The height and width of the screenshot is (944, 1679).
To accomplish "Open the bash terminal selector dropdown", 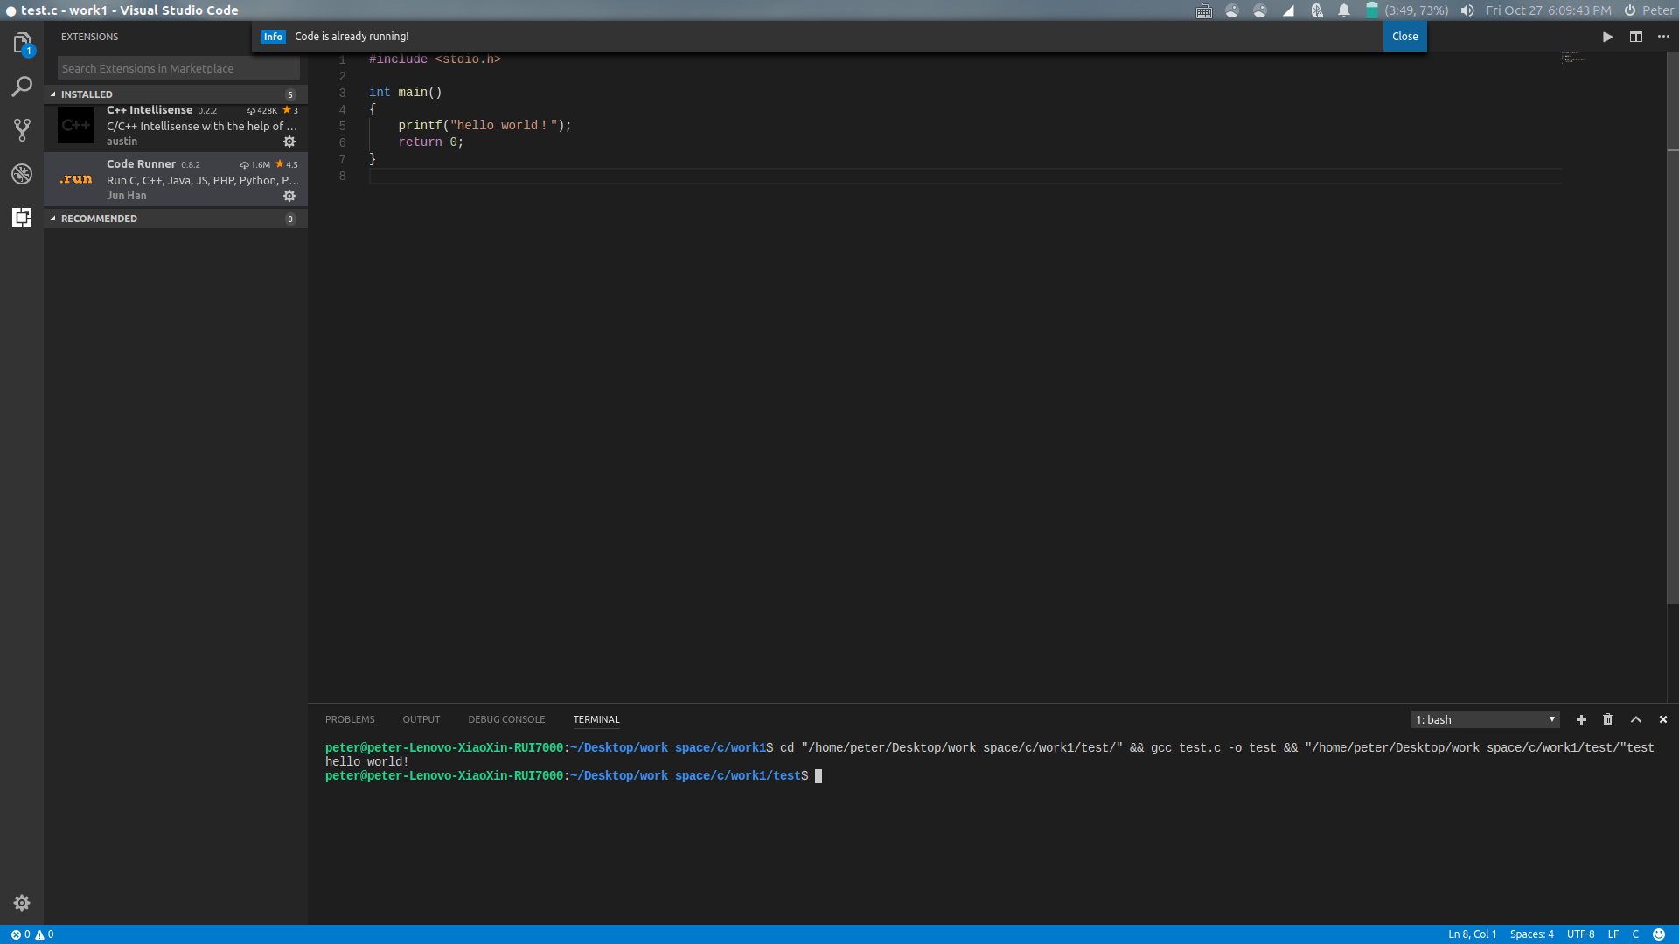I will click(1485, 719).
